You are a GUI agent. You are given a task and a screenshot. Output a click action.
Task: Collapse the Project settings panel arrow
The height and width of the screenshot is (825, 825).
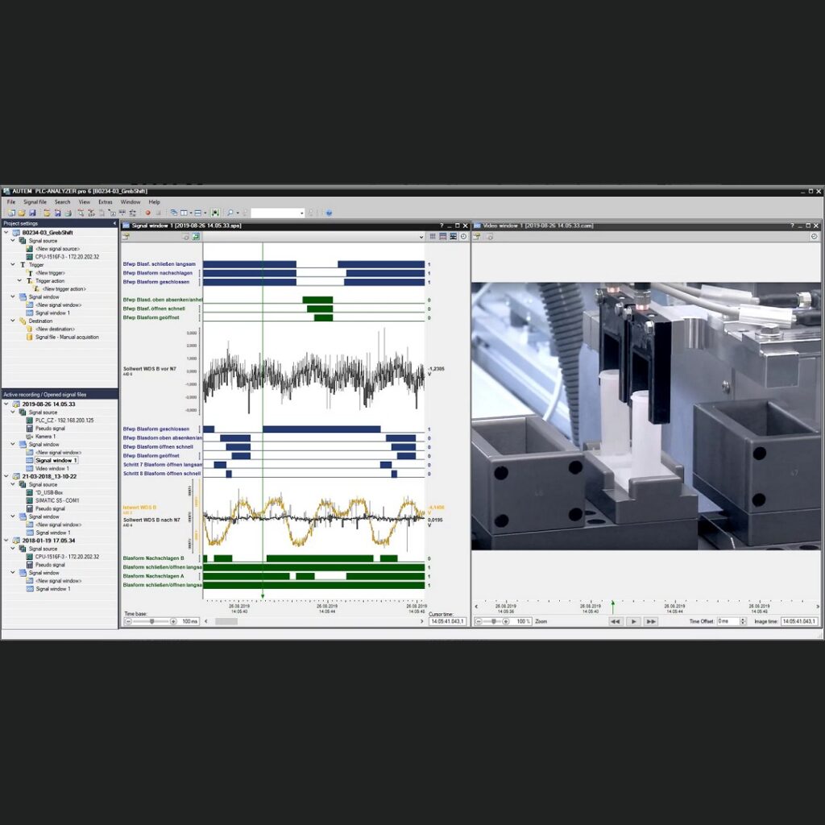(114, 224)
